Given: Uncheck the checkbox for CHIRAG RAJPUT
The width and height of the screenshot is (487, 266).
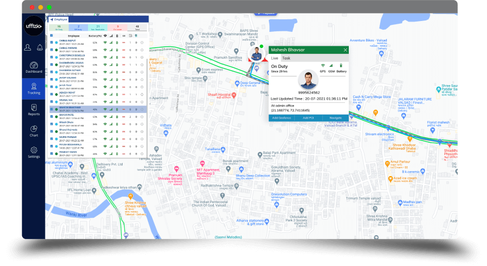Looking at the screenshot, I should coord(52,42).
